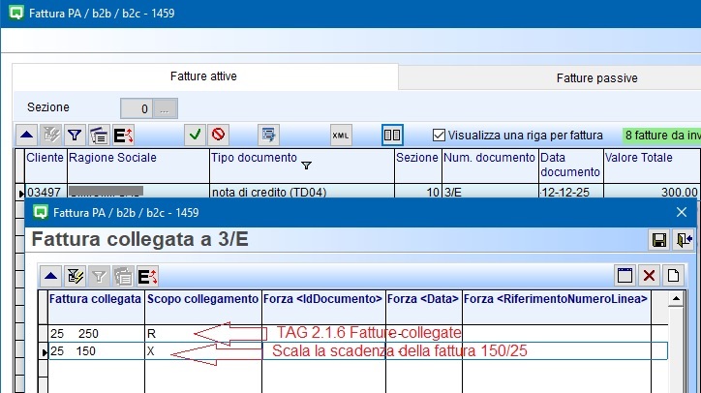Click the two-column layout view icon
Screen dimensions: 701x393
(392, 136)
